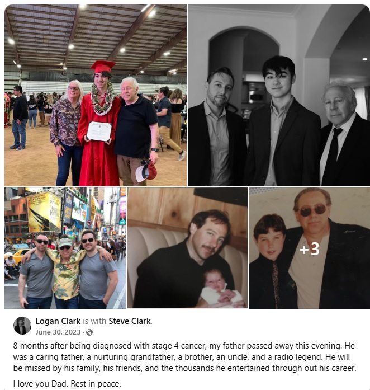This screenshot has width=370, height=390.
Task: Click the +3 overlay to view more photos
Action: 310,248
